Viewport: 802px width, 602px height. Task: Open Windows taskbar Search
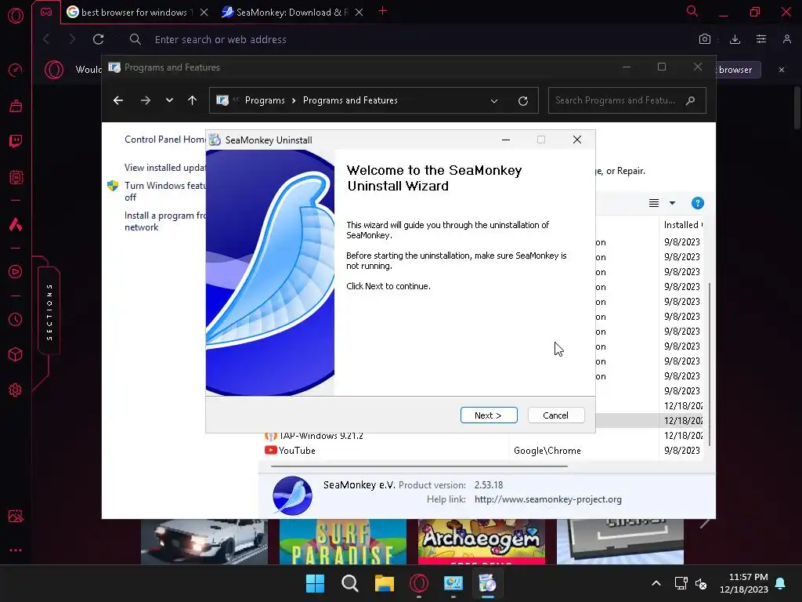coord(350,583)
